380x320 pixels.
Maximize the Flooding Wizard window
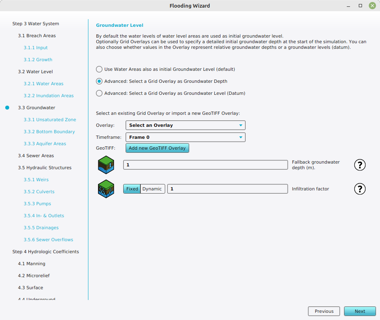(360, 6)
